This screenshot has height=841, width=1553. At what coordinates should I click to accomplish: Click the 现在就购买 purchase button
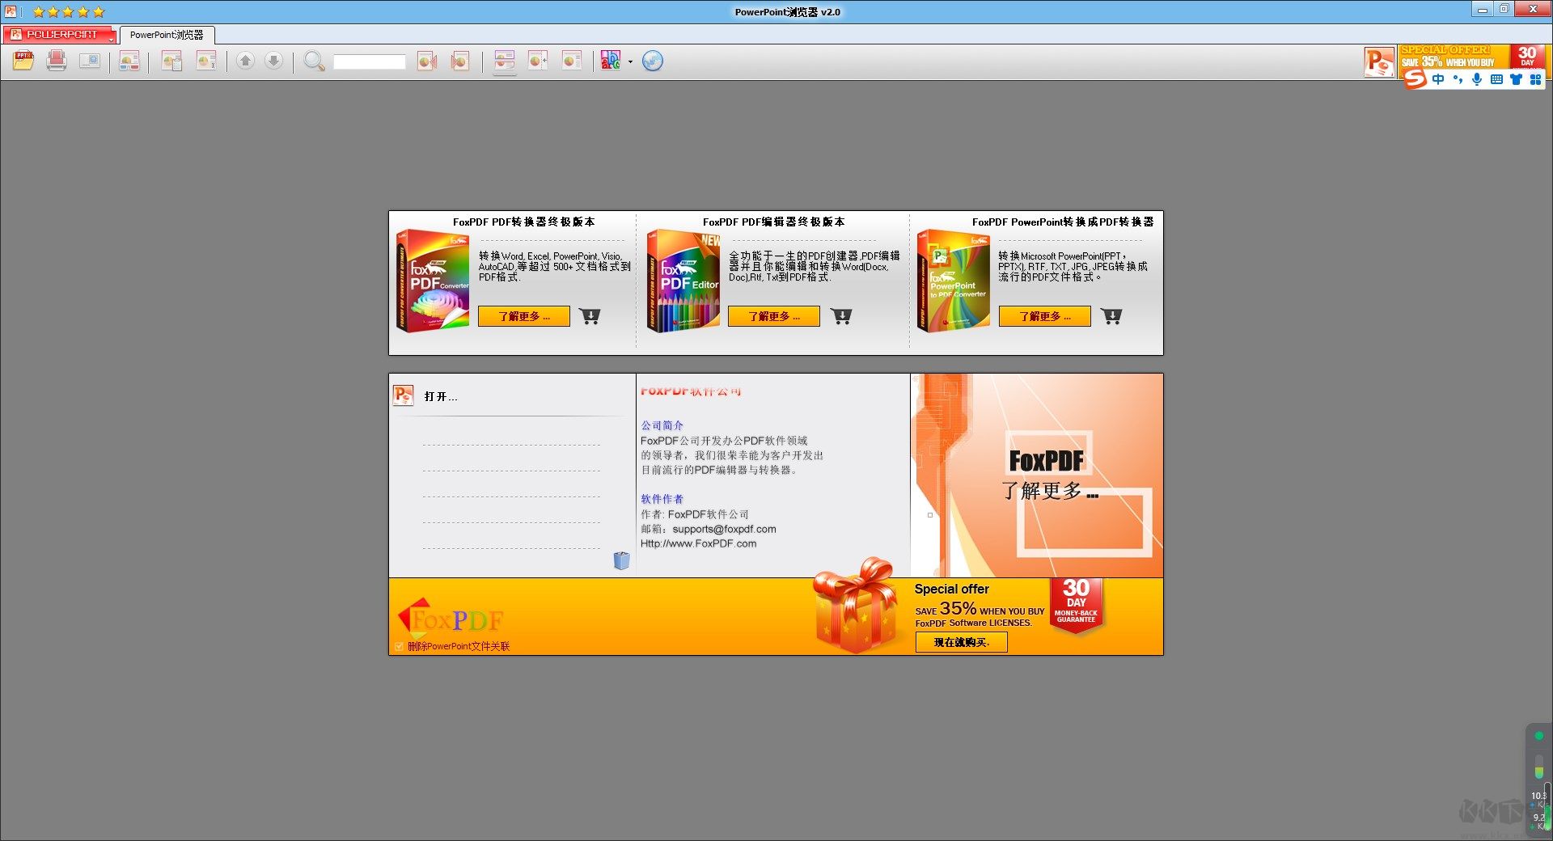(962, 641)
